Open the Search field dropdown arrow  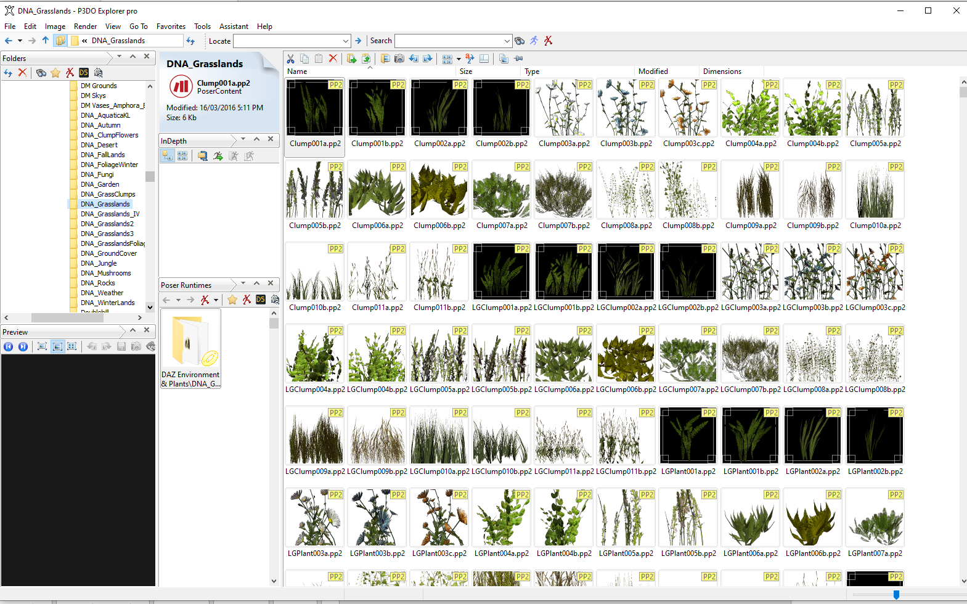coord(507,41)
